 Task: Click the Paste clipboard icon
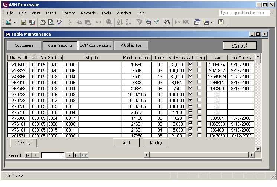[x=88, y=22]
